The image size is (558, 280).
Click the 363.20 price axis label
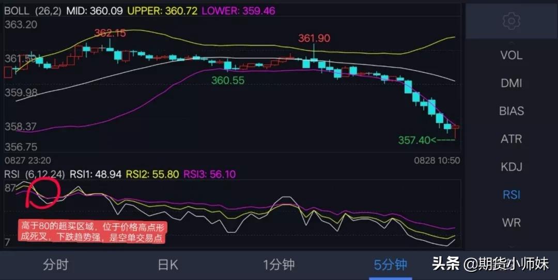coord(21,25)
